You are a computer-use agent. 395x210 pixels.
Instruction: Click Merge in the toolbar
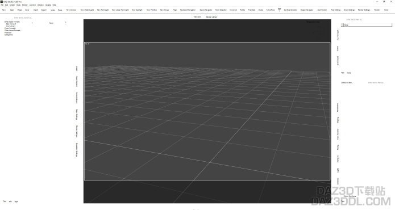click(20, 10)
